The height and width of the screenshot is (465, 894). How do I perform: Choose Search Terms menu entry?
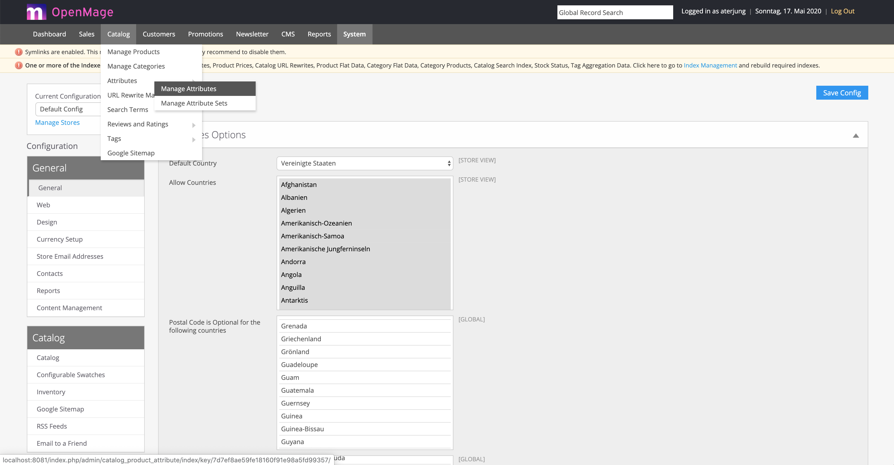pos(127,110)
